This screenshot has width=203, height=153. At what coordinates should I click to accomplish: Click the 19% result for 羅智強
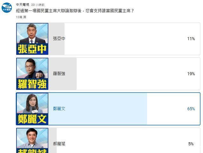click(191, 74)
